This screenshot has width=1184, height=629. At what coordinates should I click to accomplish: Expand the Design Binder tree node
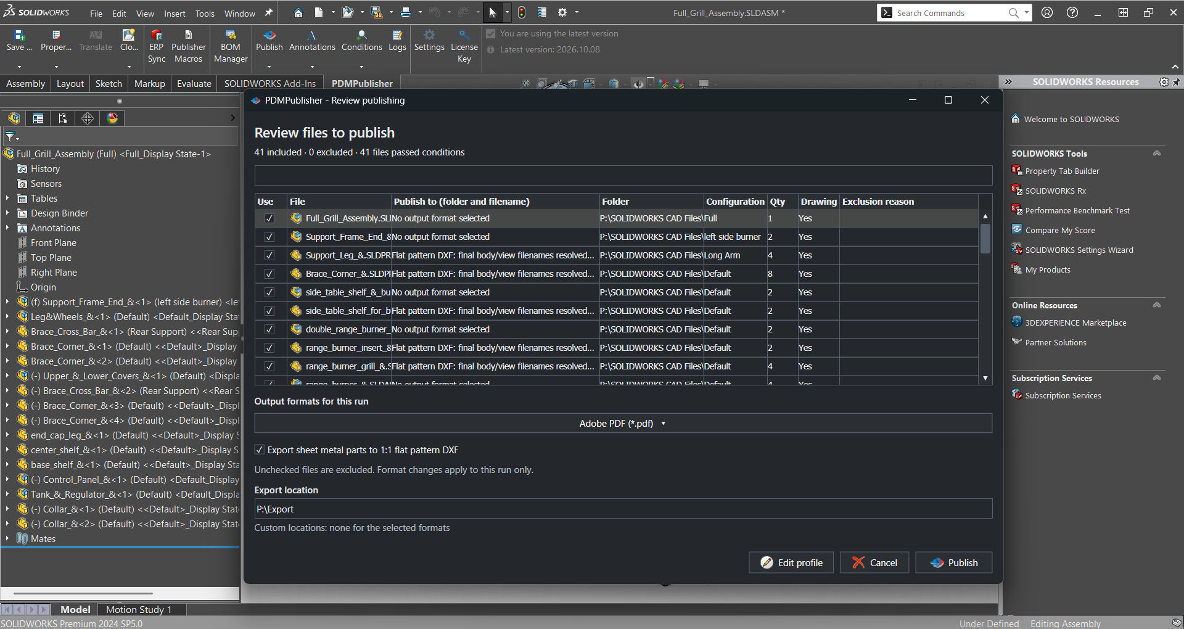[x=7, y=213]
